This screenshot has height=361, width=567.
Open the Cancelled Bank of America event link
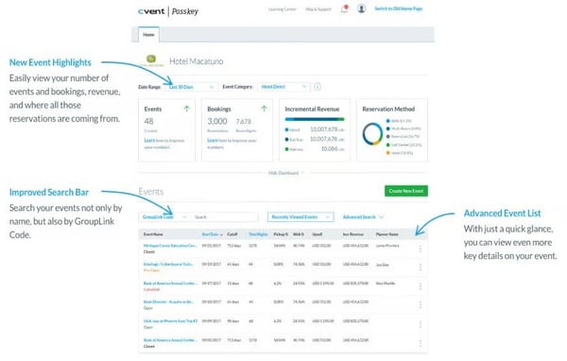point(170,284)
